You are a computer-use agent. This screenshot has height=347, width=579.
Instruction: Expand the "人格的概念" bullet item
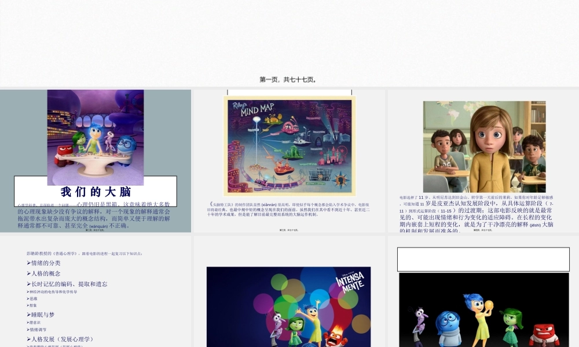pyautogui.click(x=45, y=274)
